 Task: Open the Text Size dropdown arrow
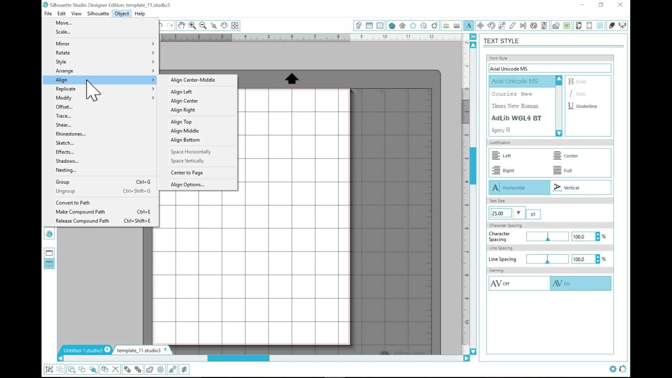click(518, 213)
